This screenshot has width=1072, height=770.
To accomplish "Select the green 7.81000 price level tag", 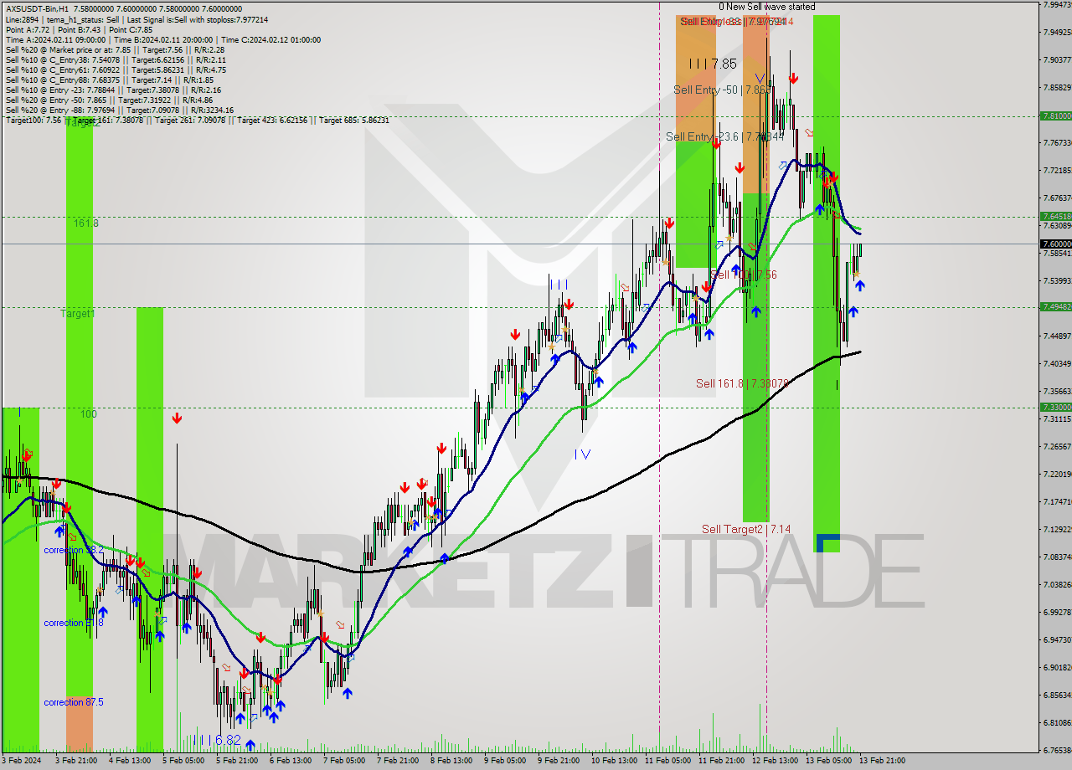I will coord(1055,116).
